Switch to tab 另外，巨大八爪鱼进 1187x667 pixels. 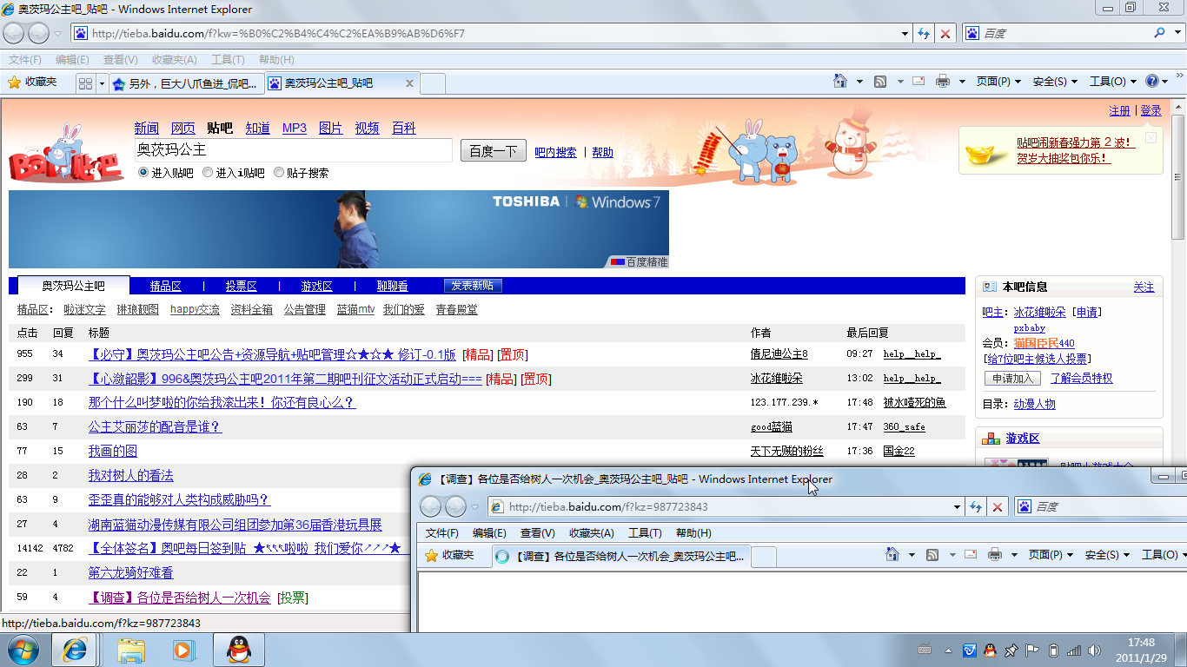click(185, 83)
